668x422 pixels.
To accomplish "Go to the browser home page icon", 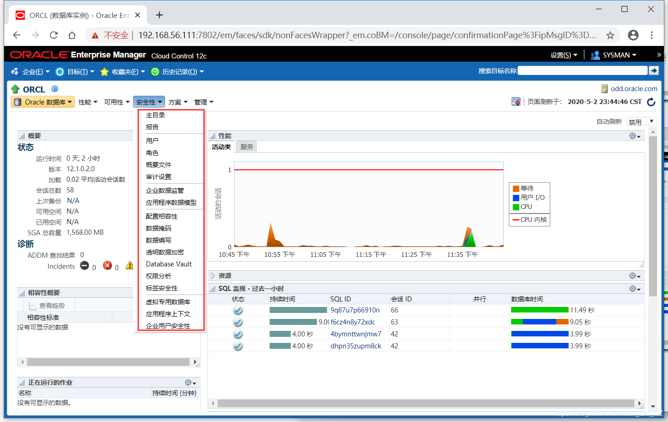I will pos(72,35).
